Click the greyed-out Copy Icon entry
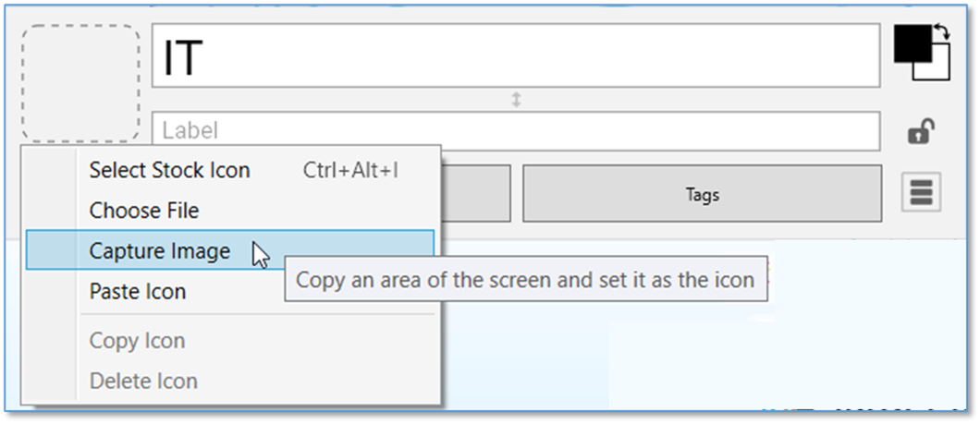Viewport: 980px width, 424px height. coord(137,341)
